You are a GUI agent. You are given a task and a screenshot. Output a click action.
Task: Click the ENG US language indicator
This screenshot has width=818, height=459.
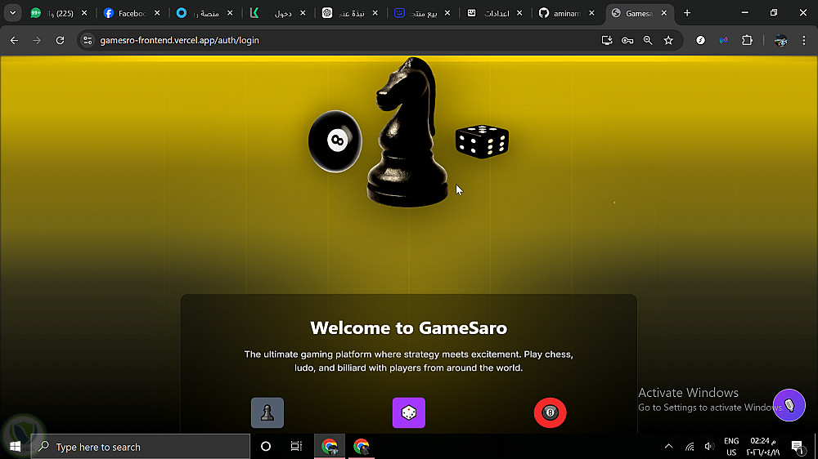point(730,447)
